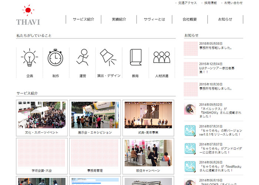Click bicycle memo icon beside 2014年07月31日 news
Viewport: 259px width, 185px height.
click(x=190, y=131)
